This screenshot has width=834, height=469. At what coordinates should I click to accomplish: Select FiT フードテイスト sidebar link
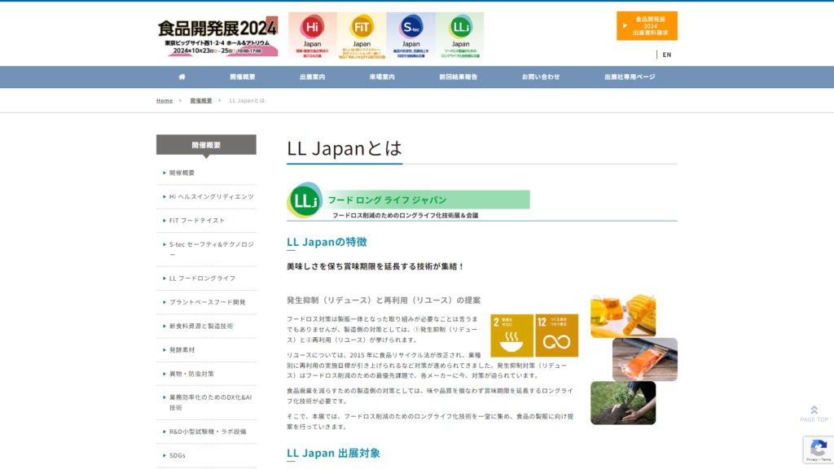[197, 220]
